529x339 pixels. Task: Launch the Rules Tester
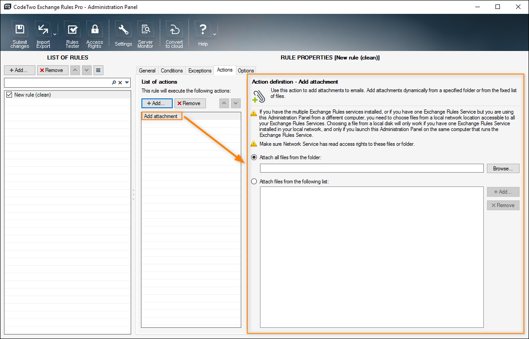(x=72, y=34)
